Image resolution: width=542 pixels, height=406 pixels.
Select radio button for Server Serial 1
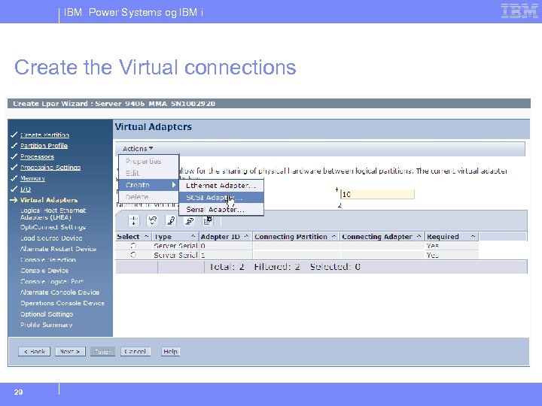133,255
